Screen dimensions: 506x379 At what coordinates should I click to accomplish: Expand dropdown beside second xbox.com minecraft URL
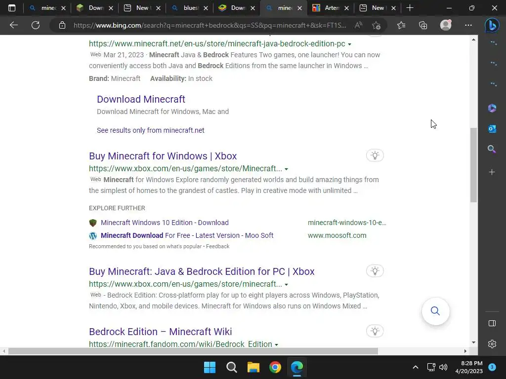tap(286, 285)
